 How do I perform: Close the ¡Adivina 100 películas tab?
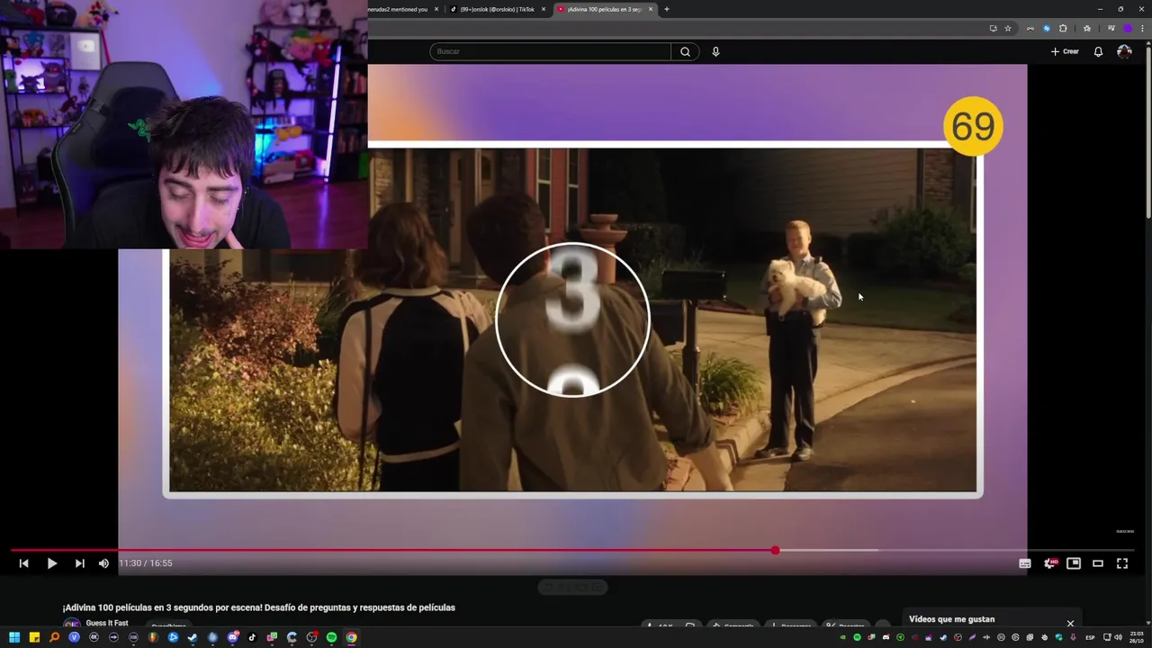click(x=650, y=9)
